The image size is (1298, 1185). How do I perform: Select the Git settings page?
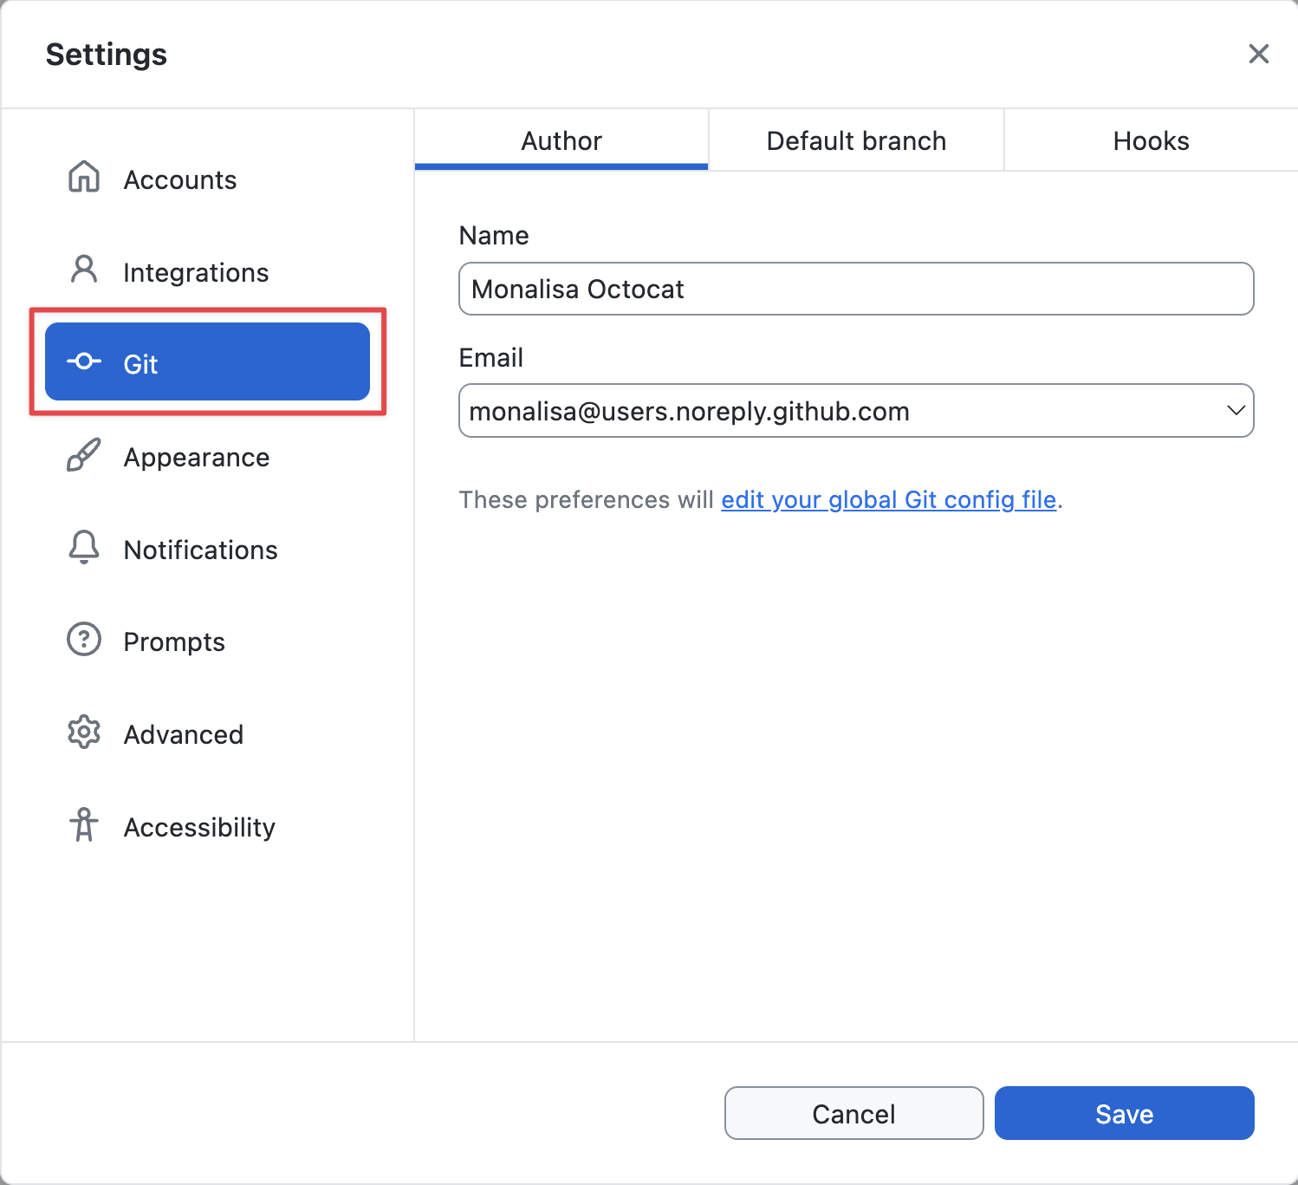tap(206, 362)
